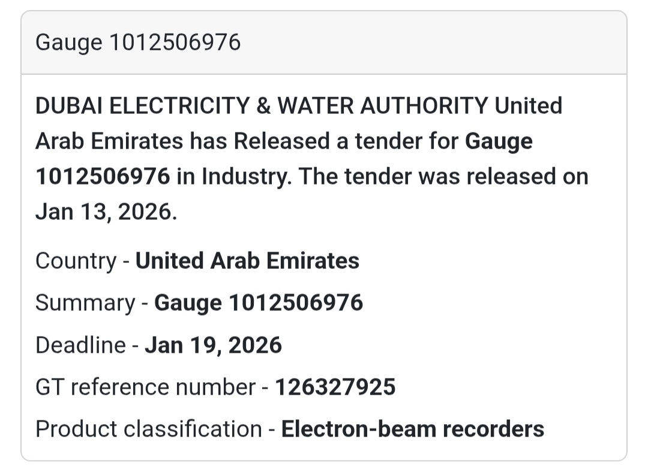
Task: Click the GT reference number label
Action: pos(145,387)
